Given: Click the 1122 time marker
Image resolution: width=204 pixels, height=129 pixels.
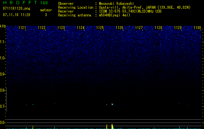Looking at the screenshot, I should 42,28.
